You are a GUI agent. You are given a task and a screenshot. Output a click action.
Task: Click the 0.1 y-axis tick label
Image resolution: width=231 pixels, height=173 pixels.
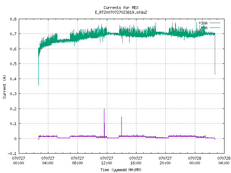(x=13, y=124)
